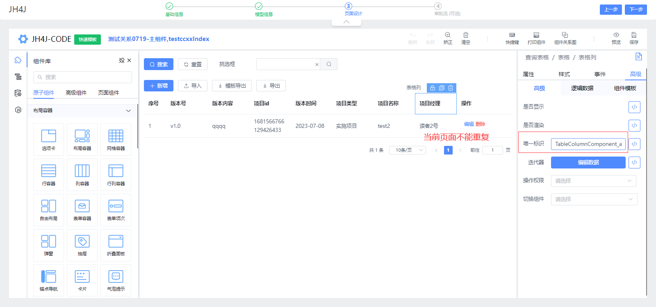Toggle code binding for 唯一标识
The width and height of the screenshot is (656, 307).
click(x=634, y=144)
